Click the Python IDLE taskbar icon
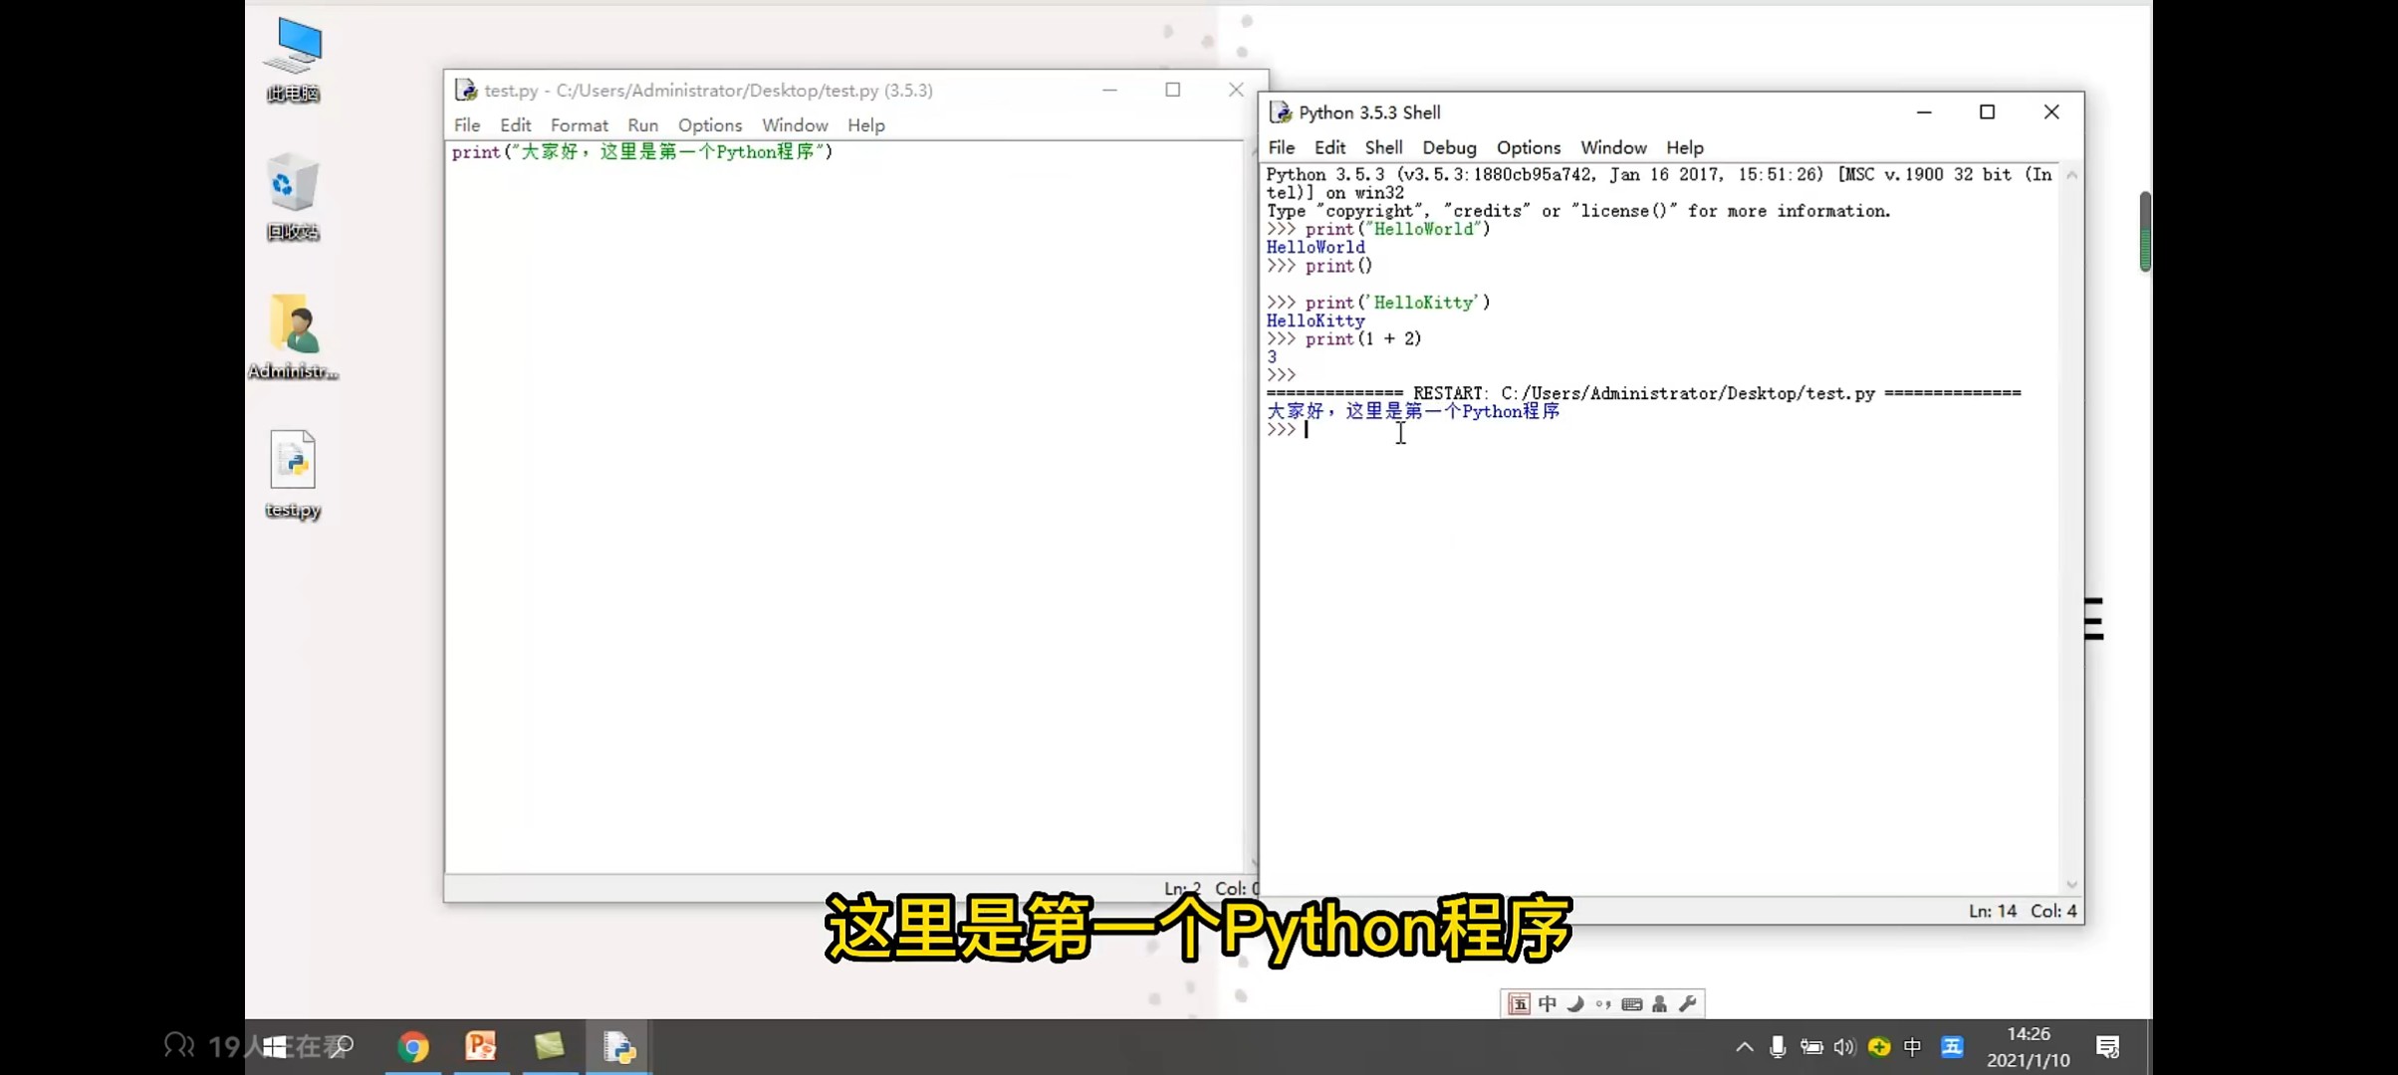The width and height of the screenshot is (2398, 1075). tap(618, 1046)
